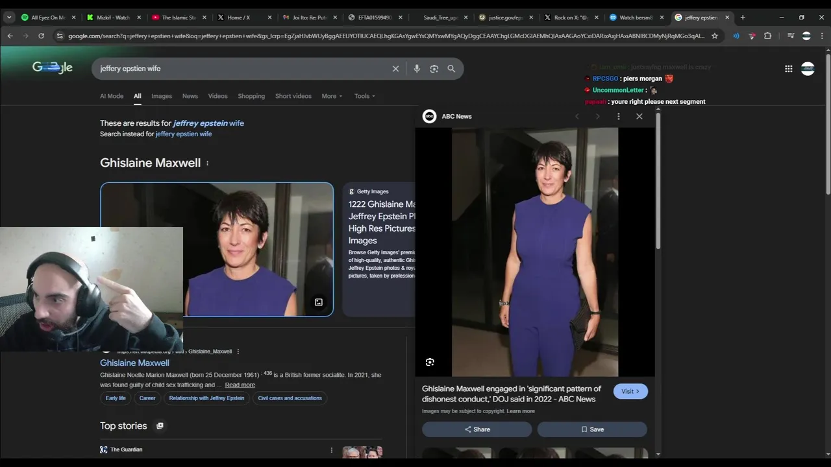Screen dimensions: 831x467
Task: Switch to the News results tab
Action: (x=190, y=96)
